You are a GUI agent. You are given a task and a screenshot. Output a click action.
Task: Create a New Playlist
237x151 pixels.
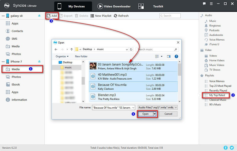[101, 16]
